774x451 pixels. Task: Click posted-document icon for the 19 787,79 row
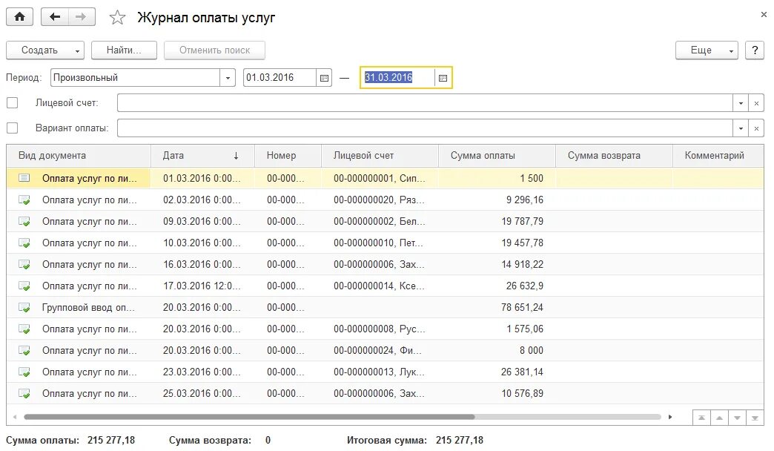pos(24,221)
